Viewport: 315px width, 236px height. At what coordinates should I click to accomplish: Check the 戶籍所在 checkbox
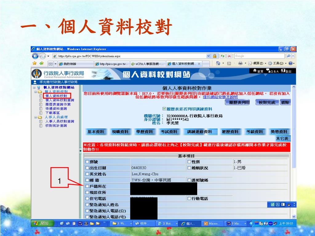(87, 186)
